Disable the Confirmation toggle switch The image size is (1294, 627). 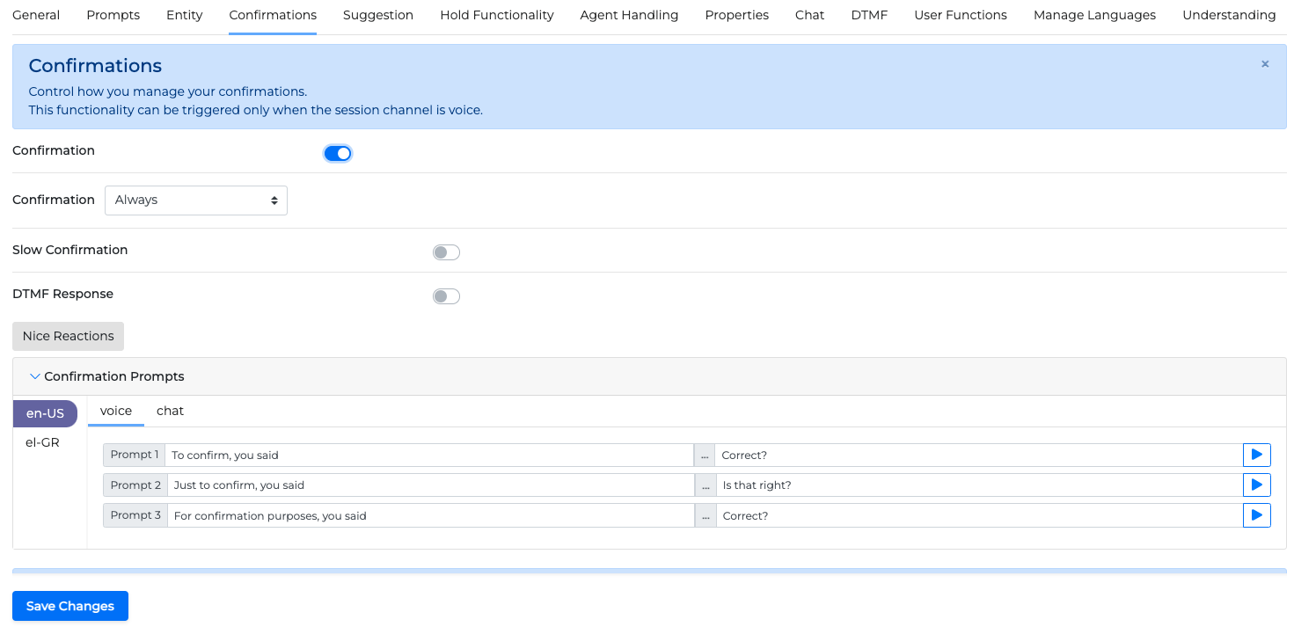pyautogui.click(x=338, y=154)
